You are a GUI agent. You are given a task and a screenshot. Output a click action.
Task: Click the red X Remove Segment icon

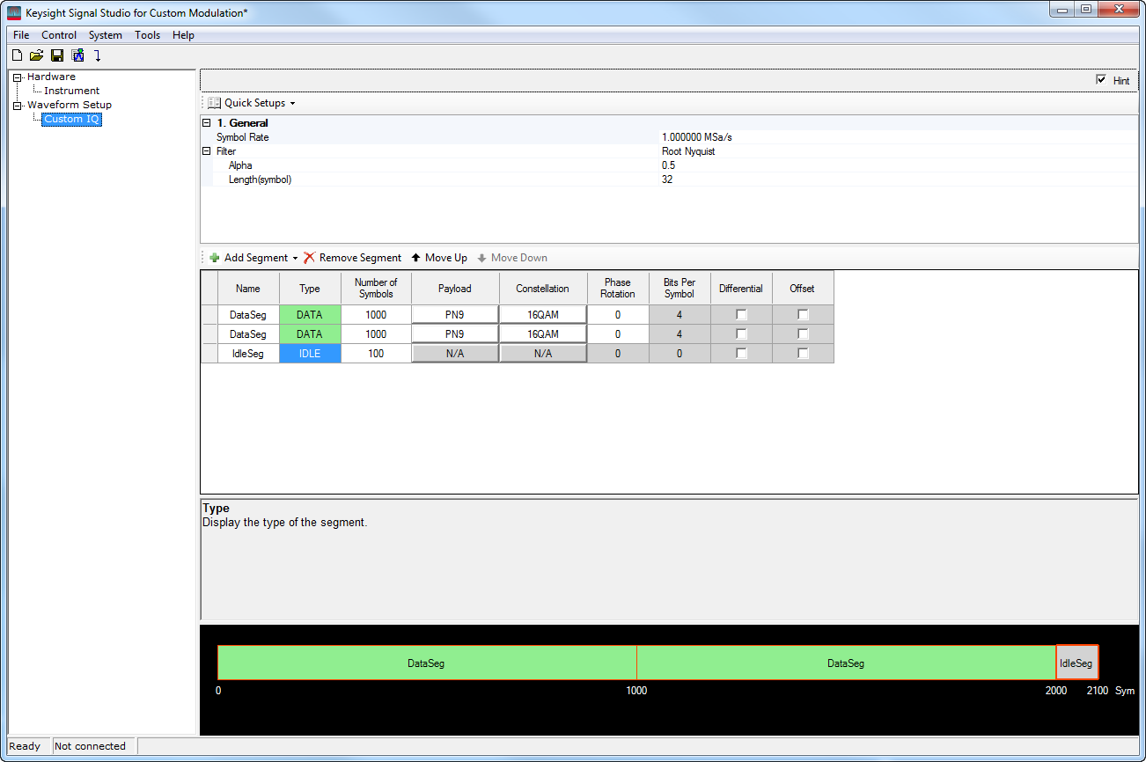[x=309, y=258]
